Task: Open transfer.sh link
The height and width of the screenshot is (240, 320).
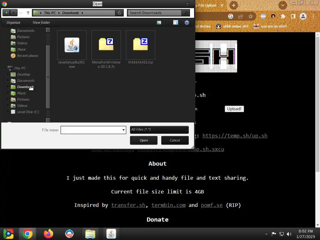Action: [x=128, y=205]
